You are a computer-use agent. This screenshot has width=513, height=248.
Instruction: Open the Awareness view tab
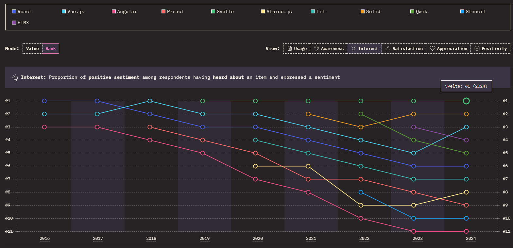pos(329,48)
